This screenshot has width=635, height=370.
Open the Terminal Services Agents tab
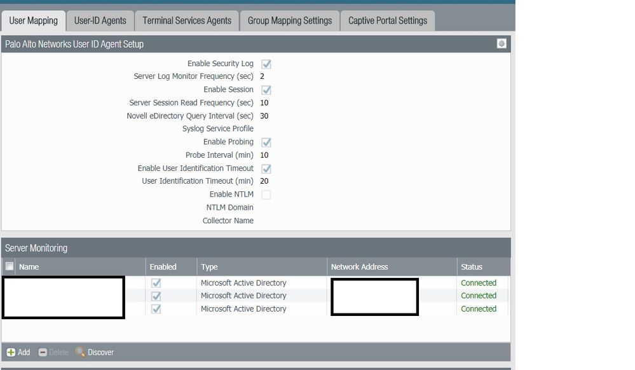coord(187,21)
